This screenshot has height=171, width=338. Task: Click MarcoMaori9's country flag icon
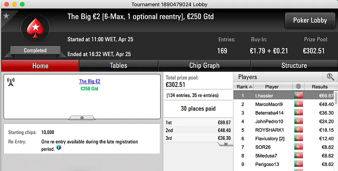pyautogui.click(x=299, y=104)
